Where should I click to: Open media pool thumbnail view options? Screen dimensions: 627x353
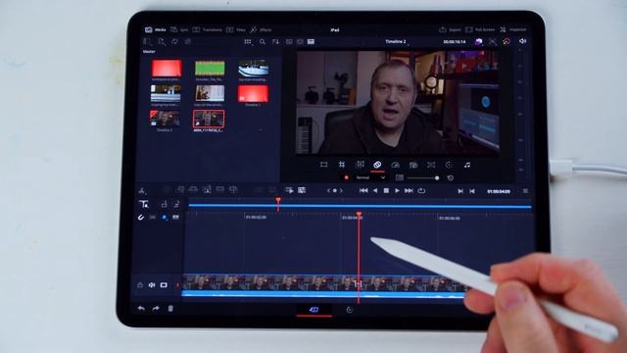coord(248,41)
